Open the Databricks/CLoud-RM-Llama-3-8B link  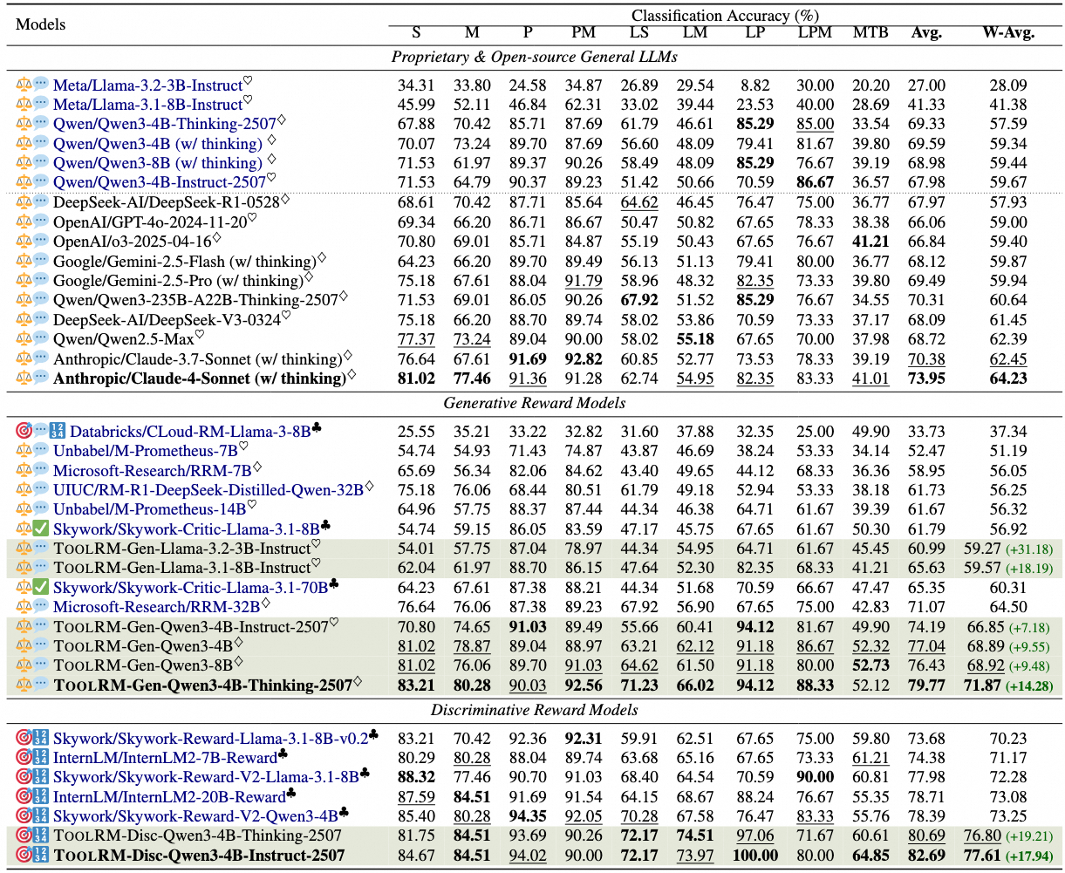[190, 432]
